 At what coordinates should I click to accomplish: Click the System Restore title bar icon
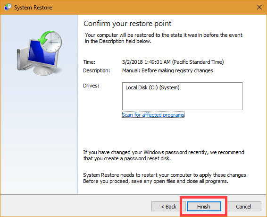8,7
